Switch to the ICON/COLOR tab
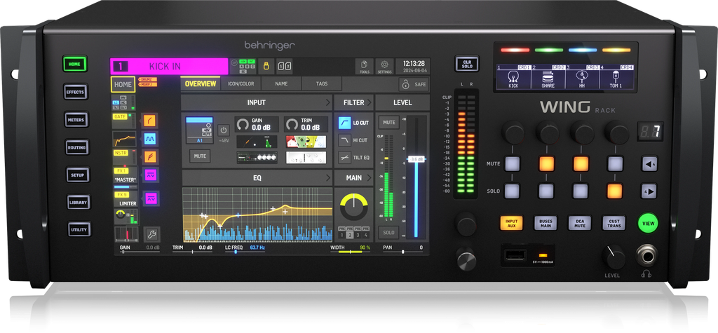Viewport: 718px width, 333px height. coord(241,84)
